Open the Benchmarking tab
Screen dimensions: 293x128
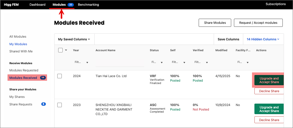pyautogui.click(x=88, y=5)
